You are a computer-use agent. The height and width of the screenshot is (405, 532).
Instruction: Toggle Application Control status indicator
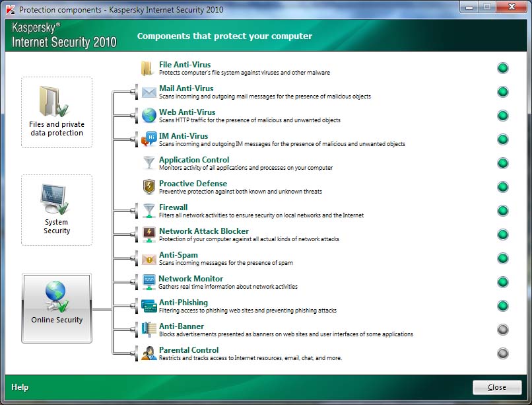click(x=503, y=163)
